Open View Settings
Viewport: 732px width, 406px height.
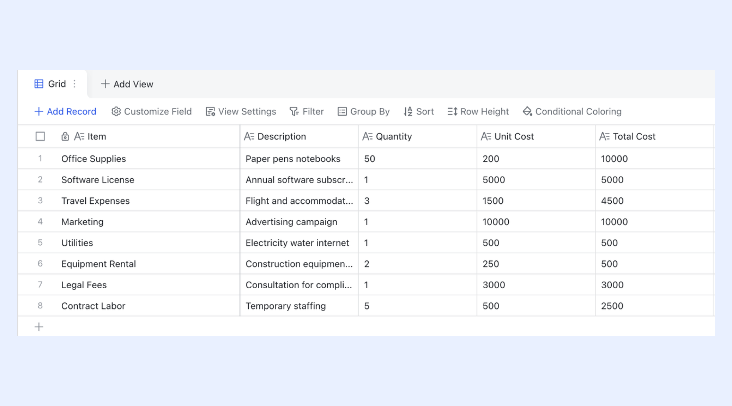[241, 111]
